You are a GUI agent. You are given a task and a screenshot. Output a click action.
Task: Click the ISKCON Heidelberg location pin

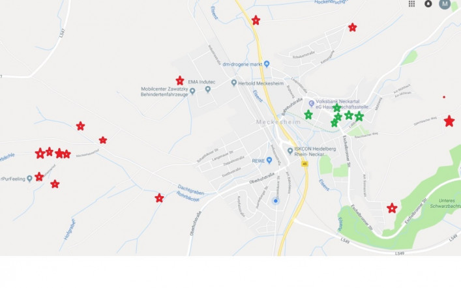[x=290, y=151]
